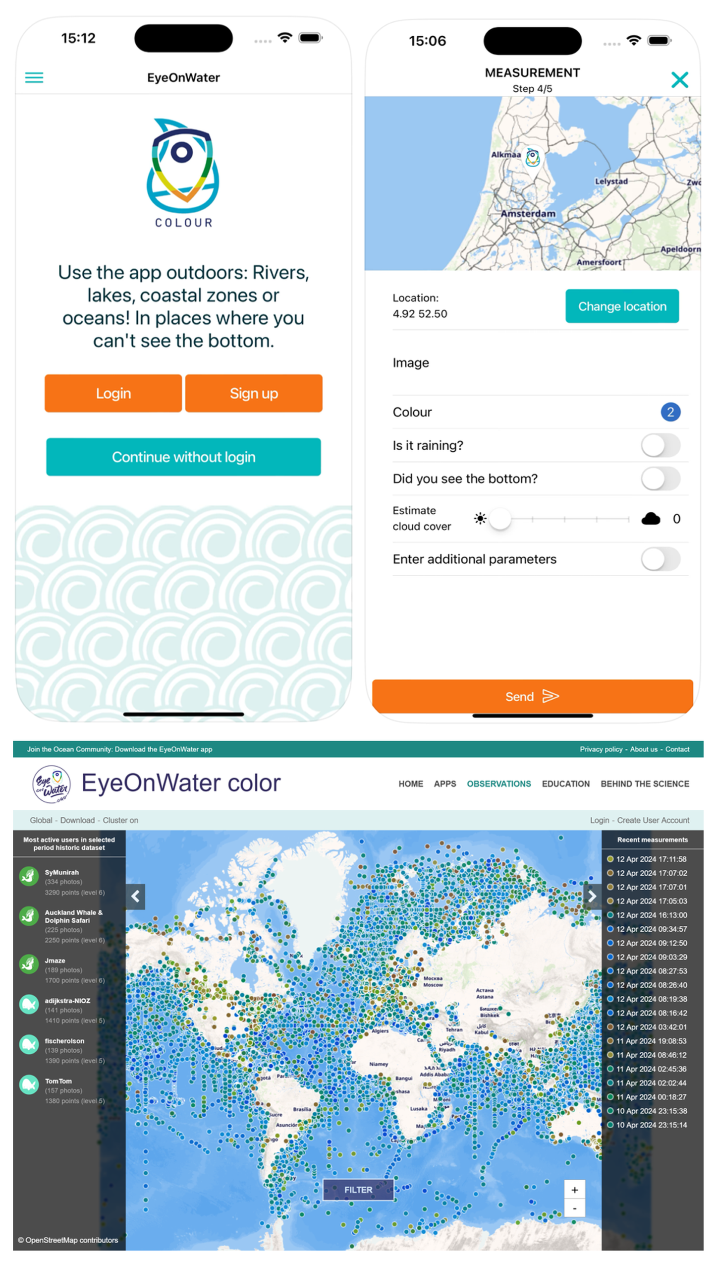
Task: Zoom in the map with plus button
Action: [x=574, y=1189]
